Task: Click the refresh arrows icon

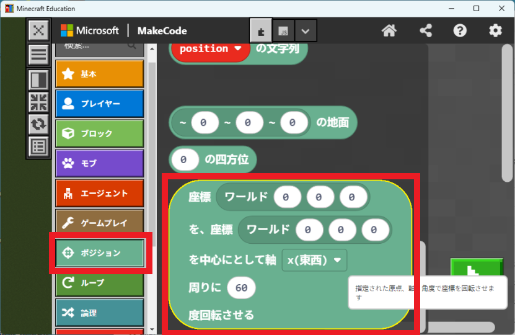Action: point(38,124)
